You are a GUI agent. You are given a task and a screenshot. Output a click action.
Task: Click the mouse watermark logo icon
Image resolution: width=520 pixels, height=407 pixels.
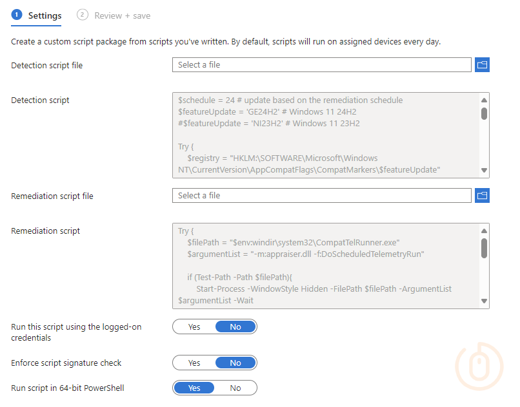point(479,366)
